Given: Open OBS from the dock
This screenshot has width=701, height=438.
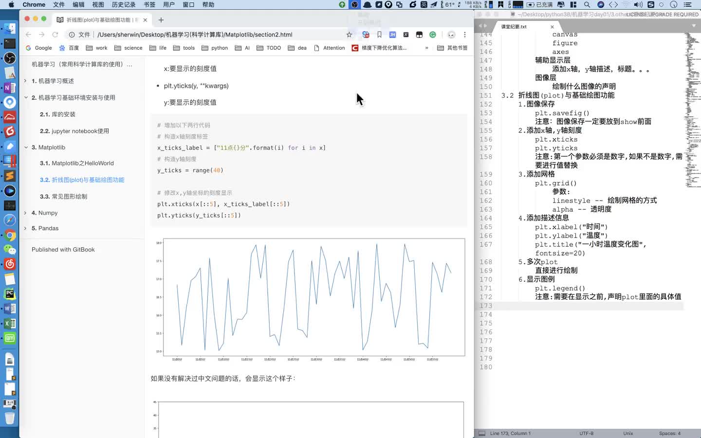Looking at the screenshot, I should (10, 58).
